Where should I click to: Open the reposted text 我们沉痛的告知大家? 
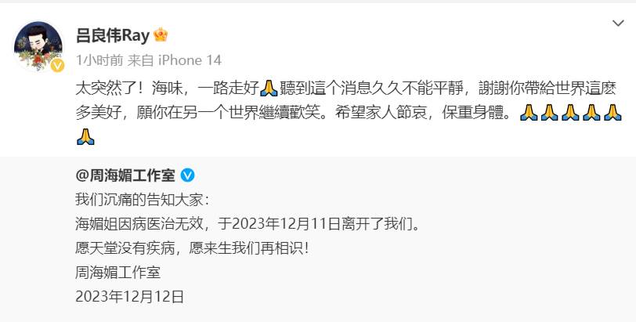(x=143, y=199)
